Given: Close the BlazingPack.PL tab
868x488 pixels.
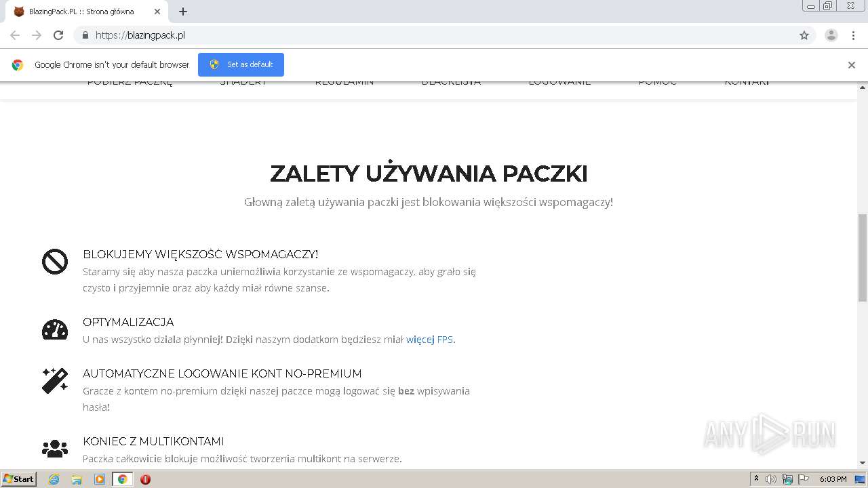Looking at the screenshot, I should (x=157, y=12).
